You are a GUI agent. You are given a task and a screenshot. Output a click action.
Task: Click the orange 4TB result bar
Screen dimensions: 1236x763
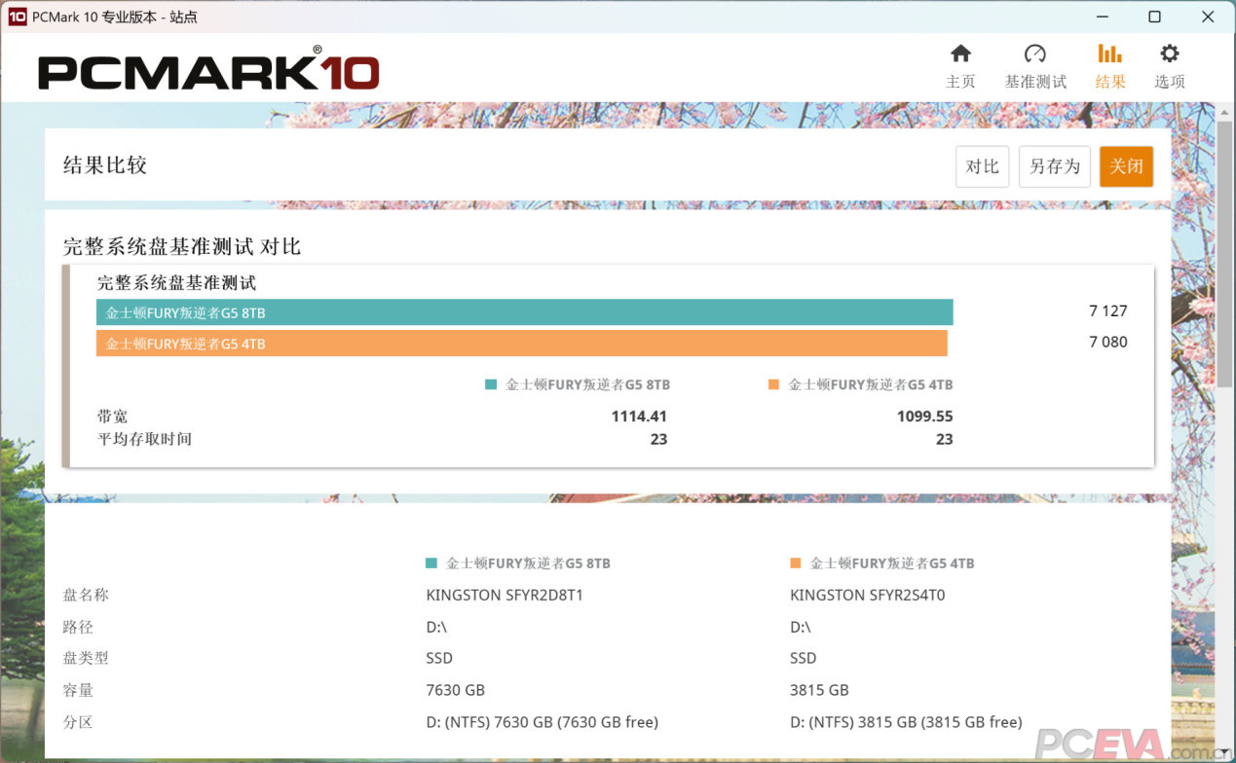[521, 344]
